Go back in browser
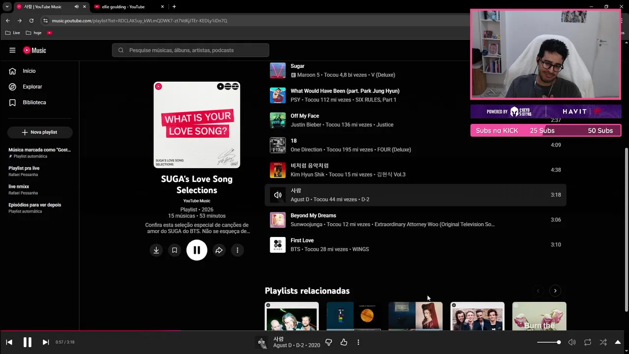This screenshot has height=354, width=629. (x=7, y=21)
